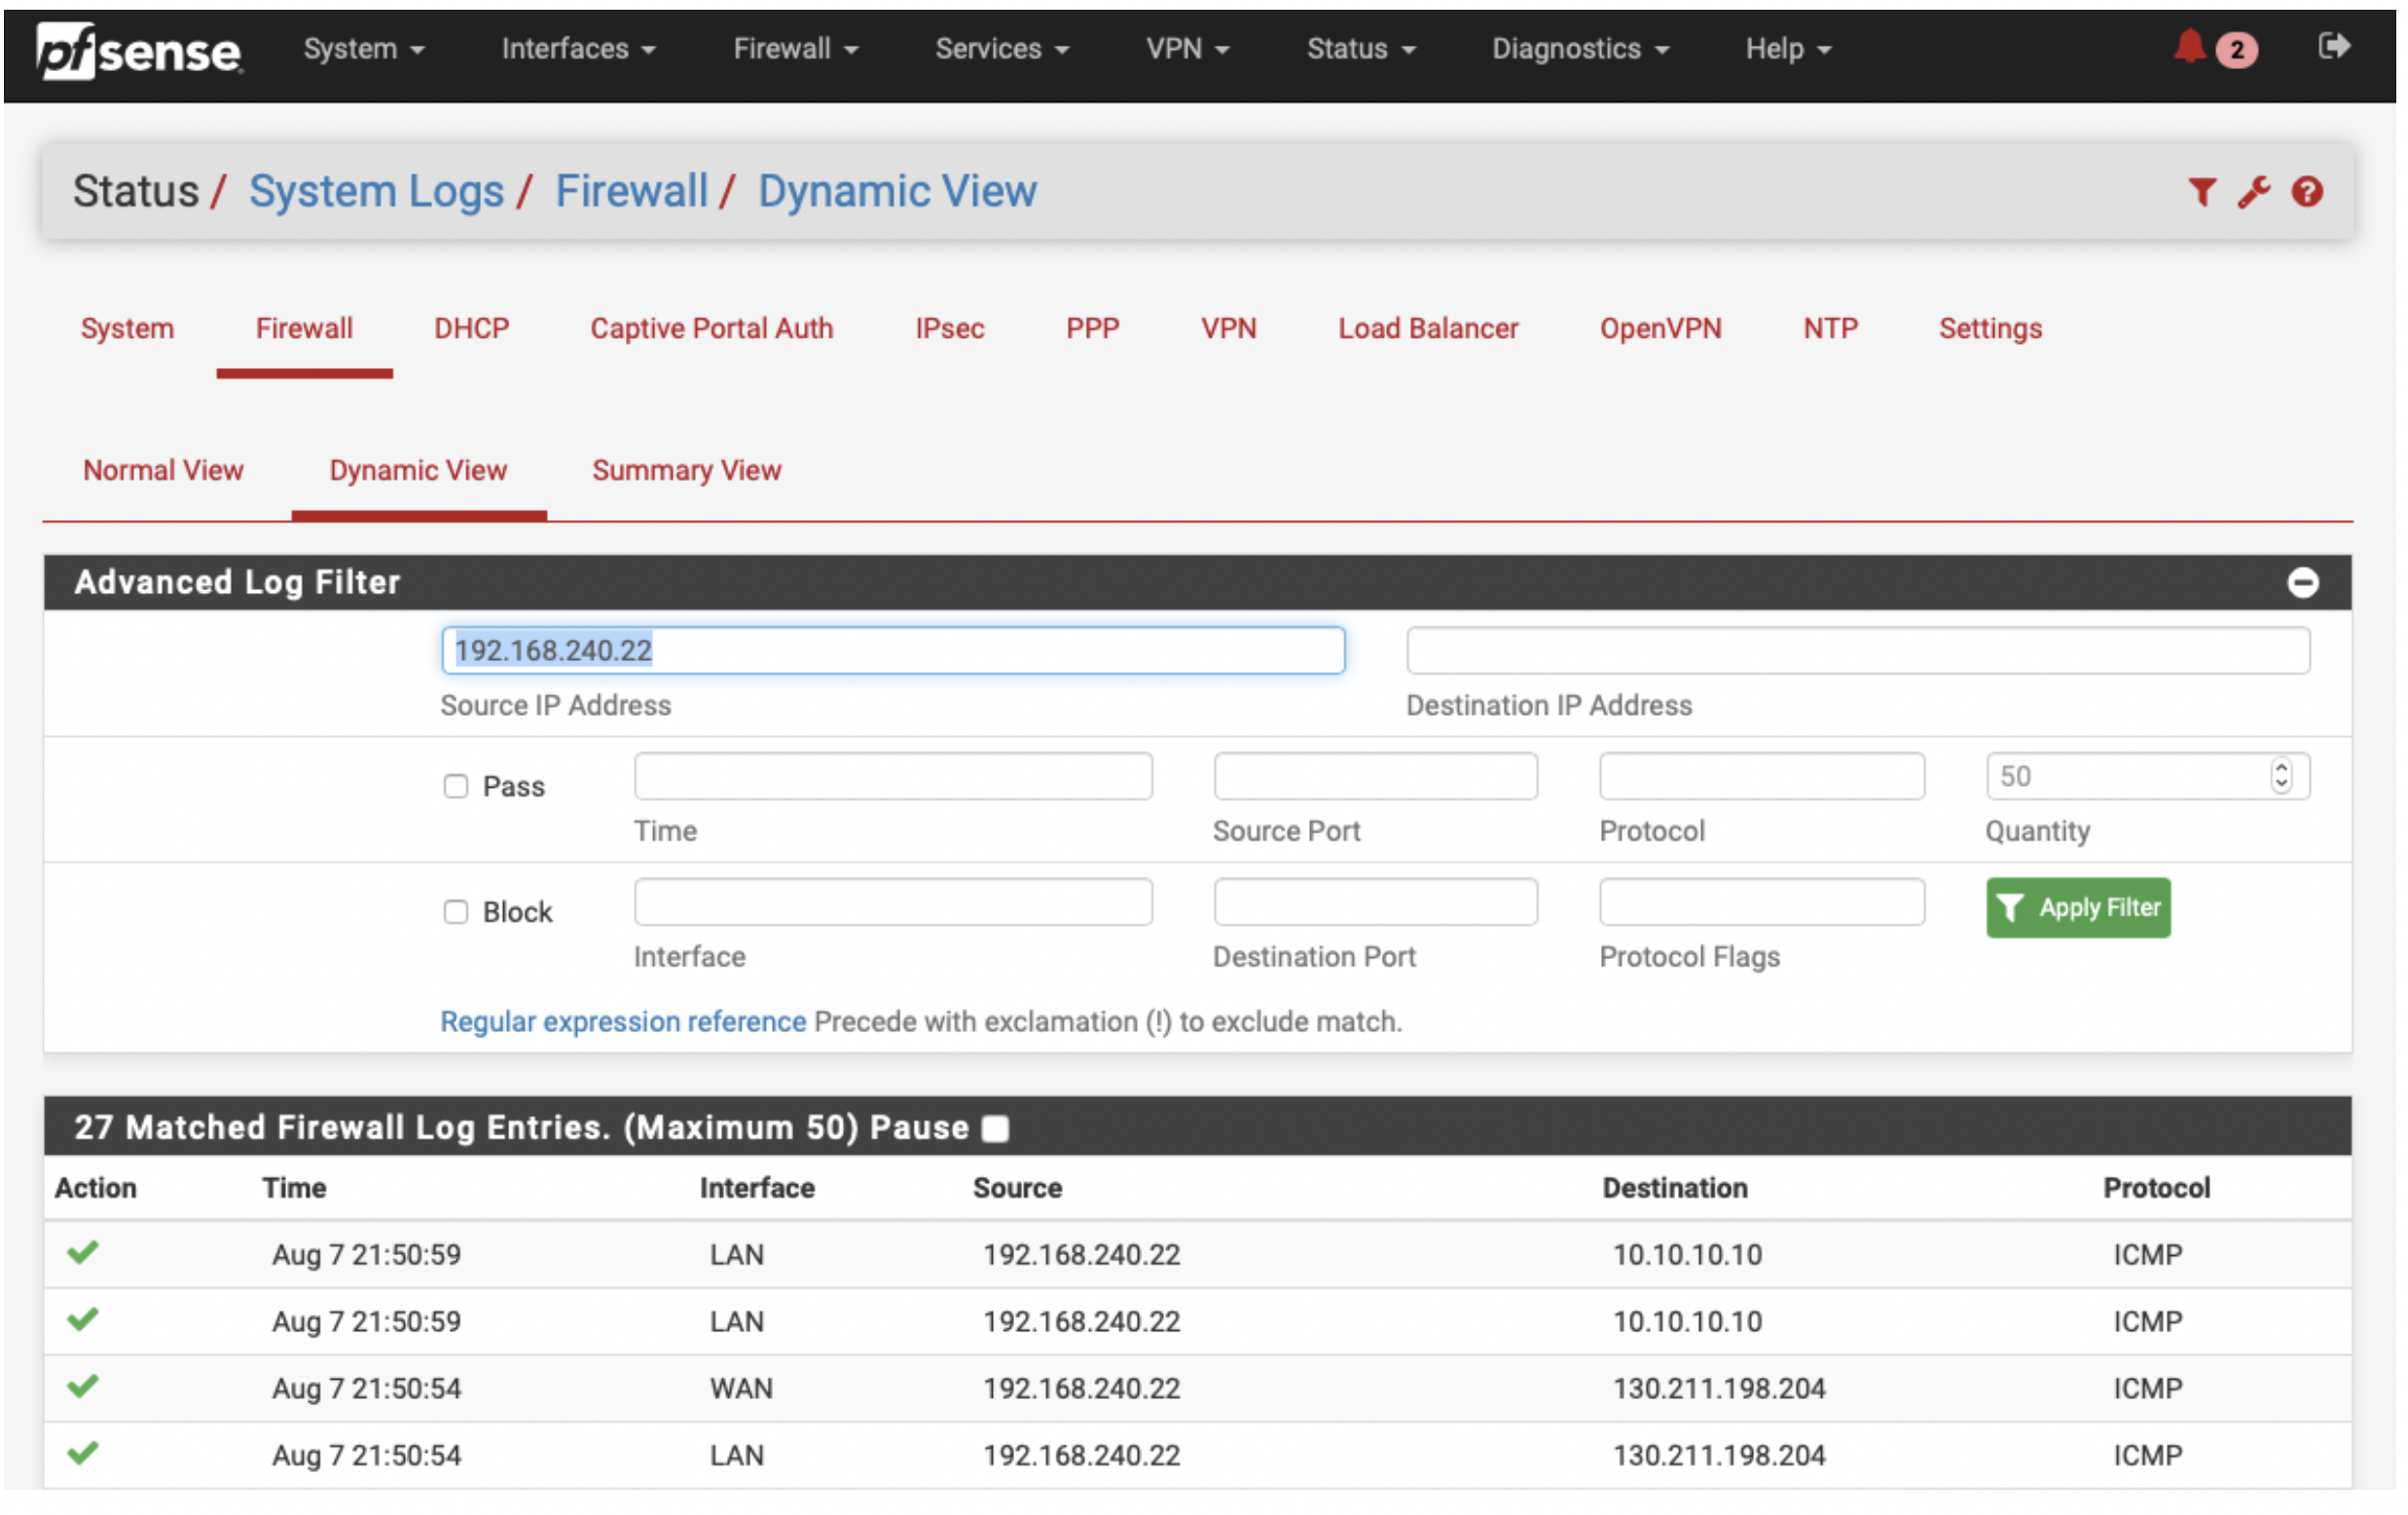Click into the Destination IP Address field
Image resolution: width=2408 pixels, height=1515 pixels.
coord(1856,650)
